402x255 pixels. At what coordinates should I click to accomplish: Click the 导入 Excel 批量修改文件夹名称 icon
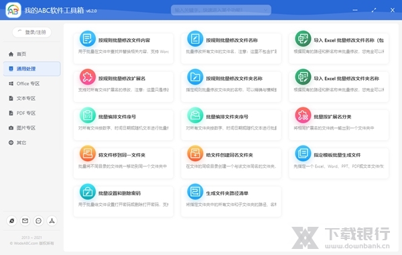pos(303,77)
